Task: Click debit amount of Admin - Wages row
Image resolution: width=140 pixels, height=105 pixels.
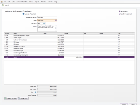Action: coord(61,38)
